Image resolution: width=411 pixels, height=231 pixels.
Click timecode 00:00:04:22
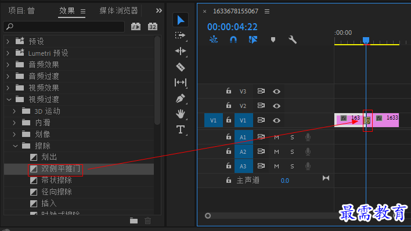tap(232, 27)
